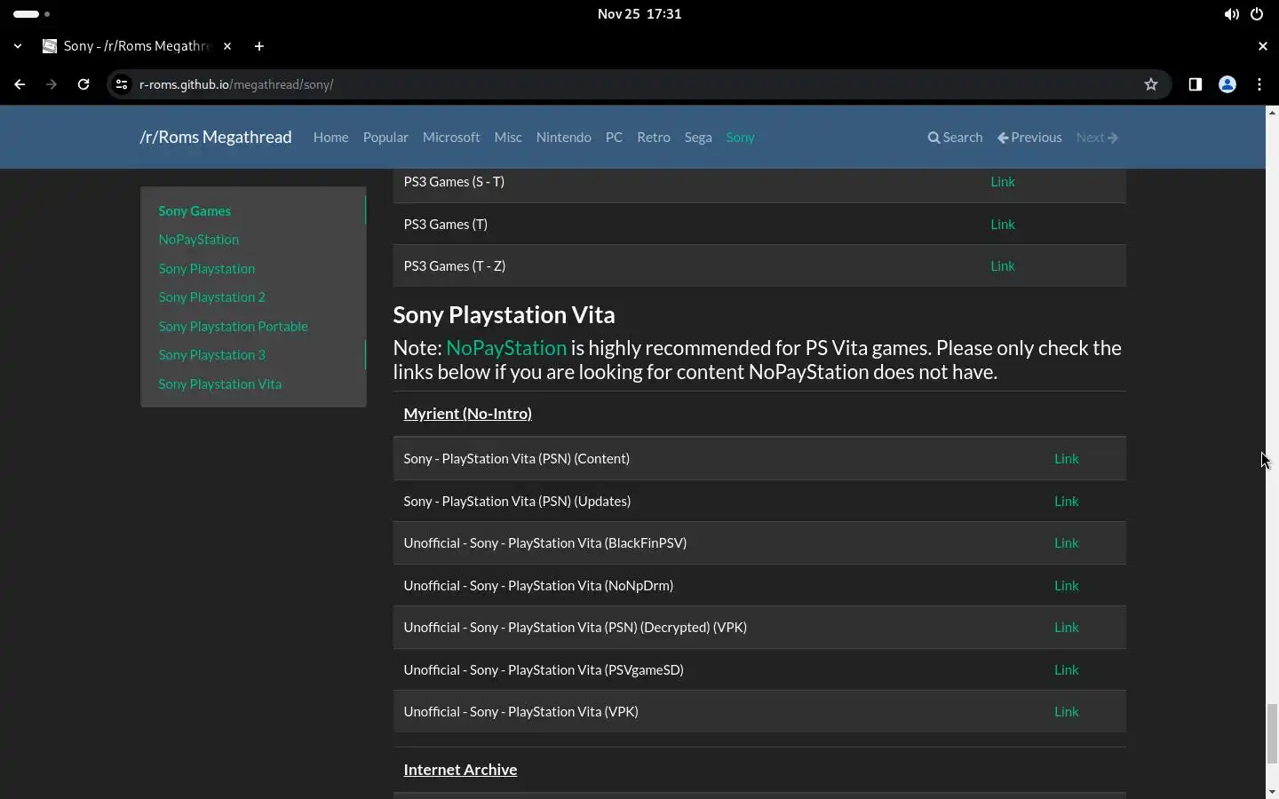Go to the Previous page link
The height and width of the screenshot is (799, 1279).
point(1029,137)
